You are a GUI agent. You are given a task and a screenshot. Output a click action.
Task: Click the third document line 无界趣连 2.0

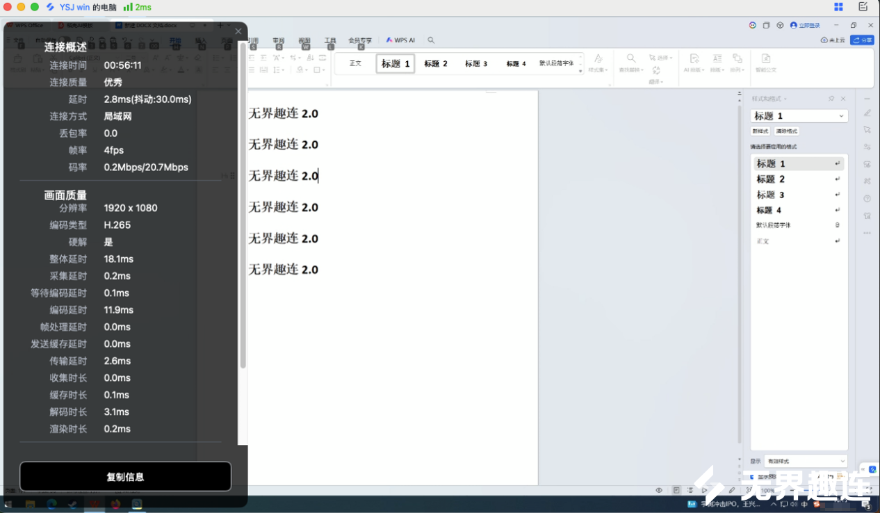pos(283,176)
